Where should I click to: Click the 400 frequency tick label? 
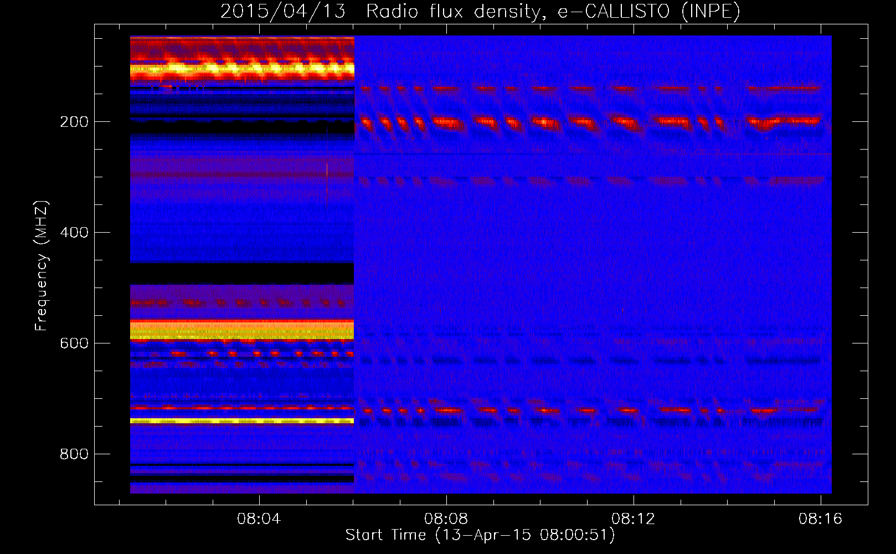[74, 233]
